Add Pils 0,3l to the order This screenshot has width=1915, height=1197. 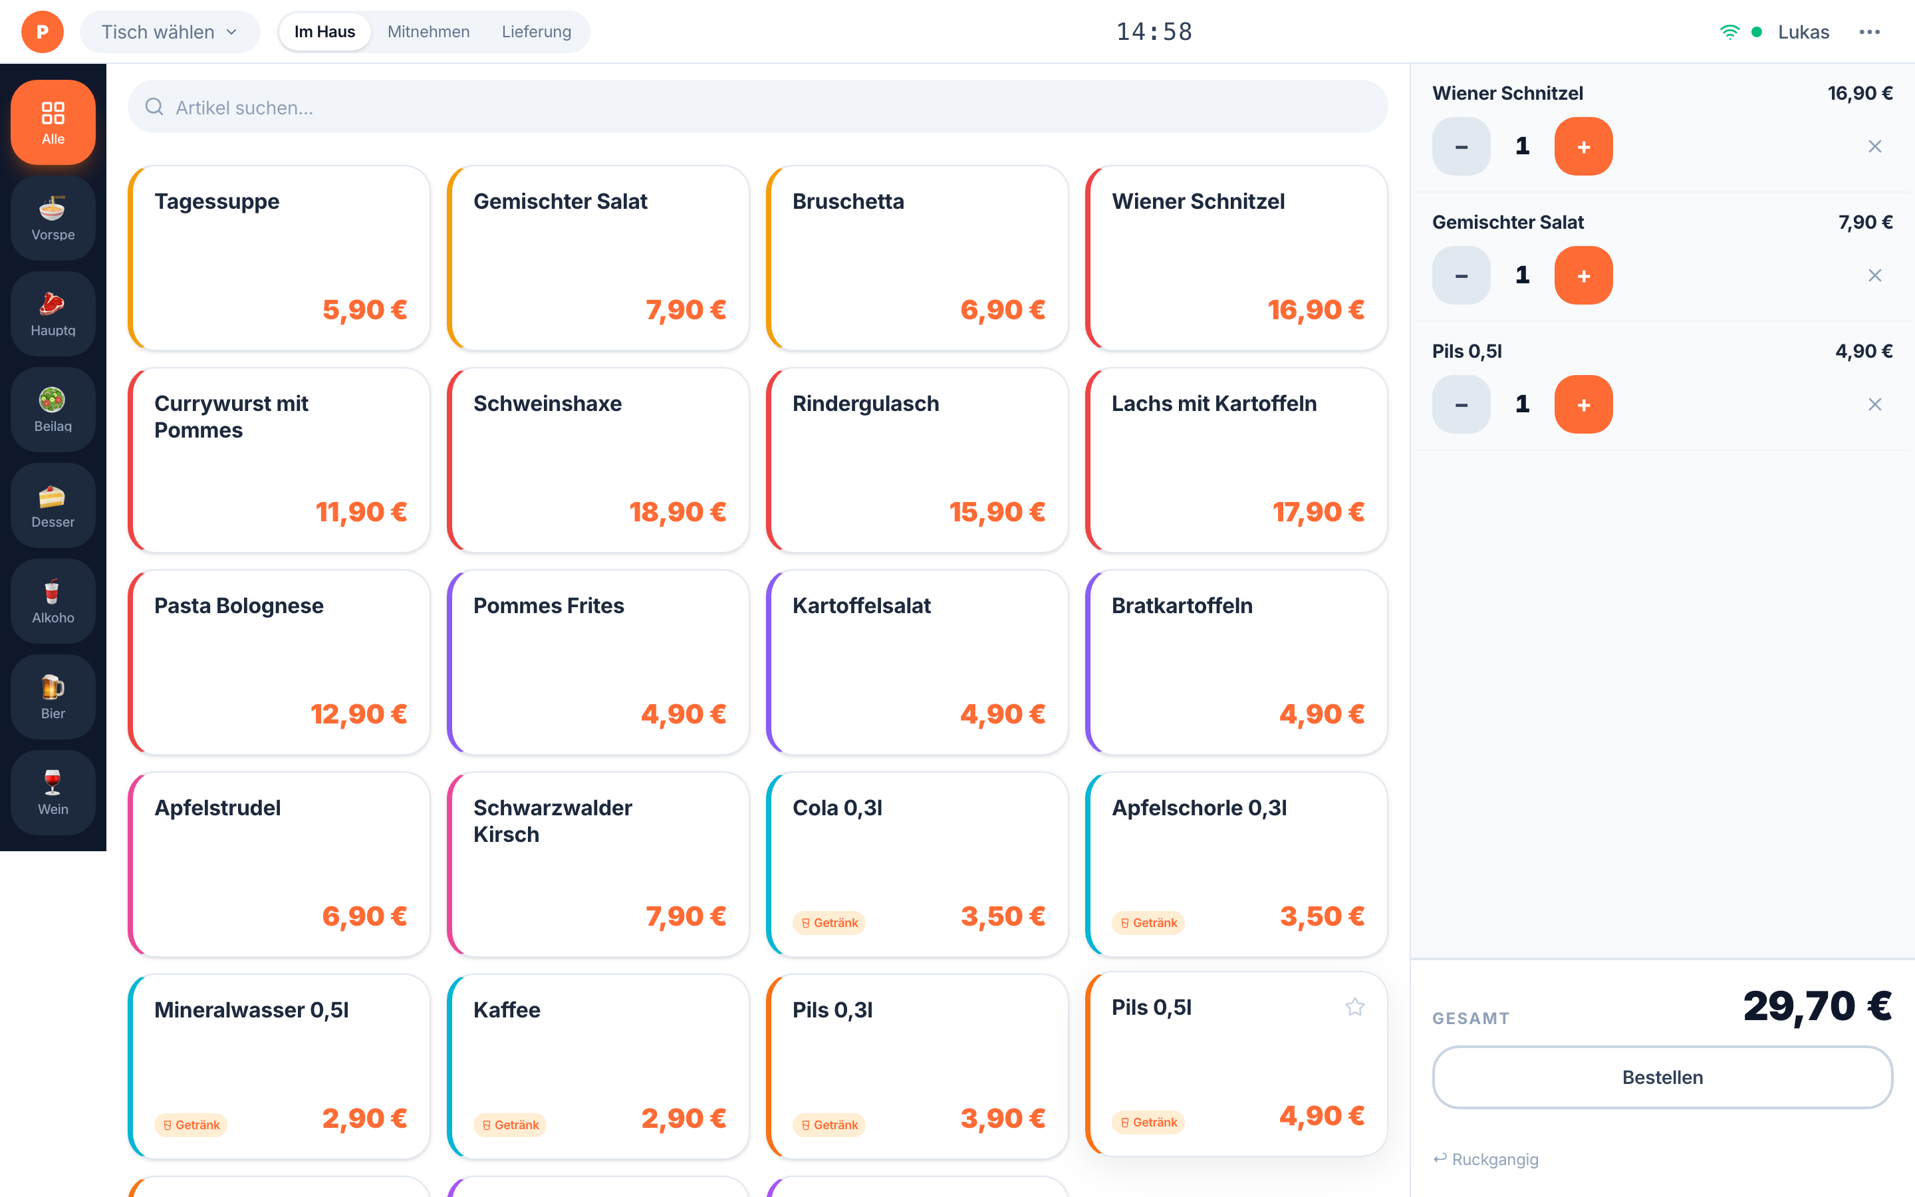(917, 1067)
